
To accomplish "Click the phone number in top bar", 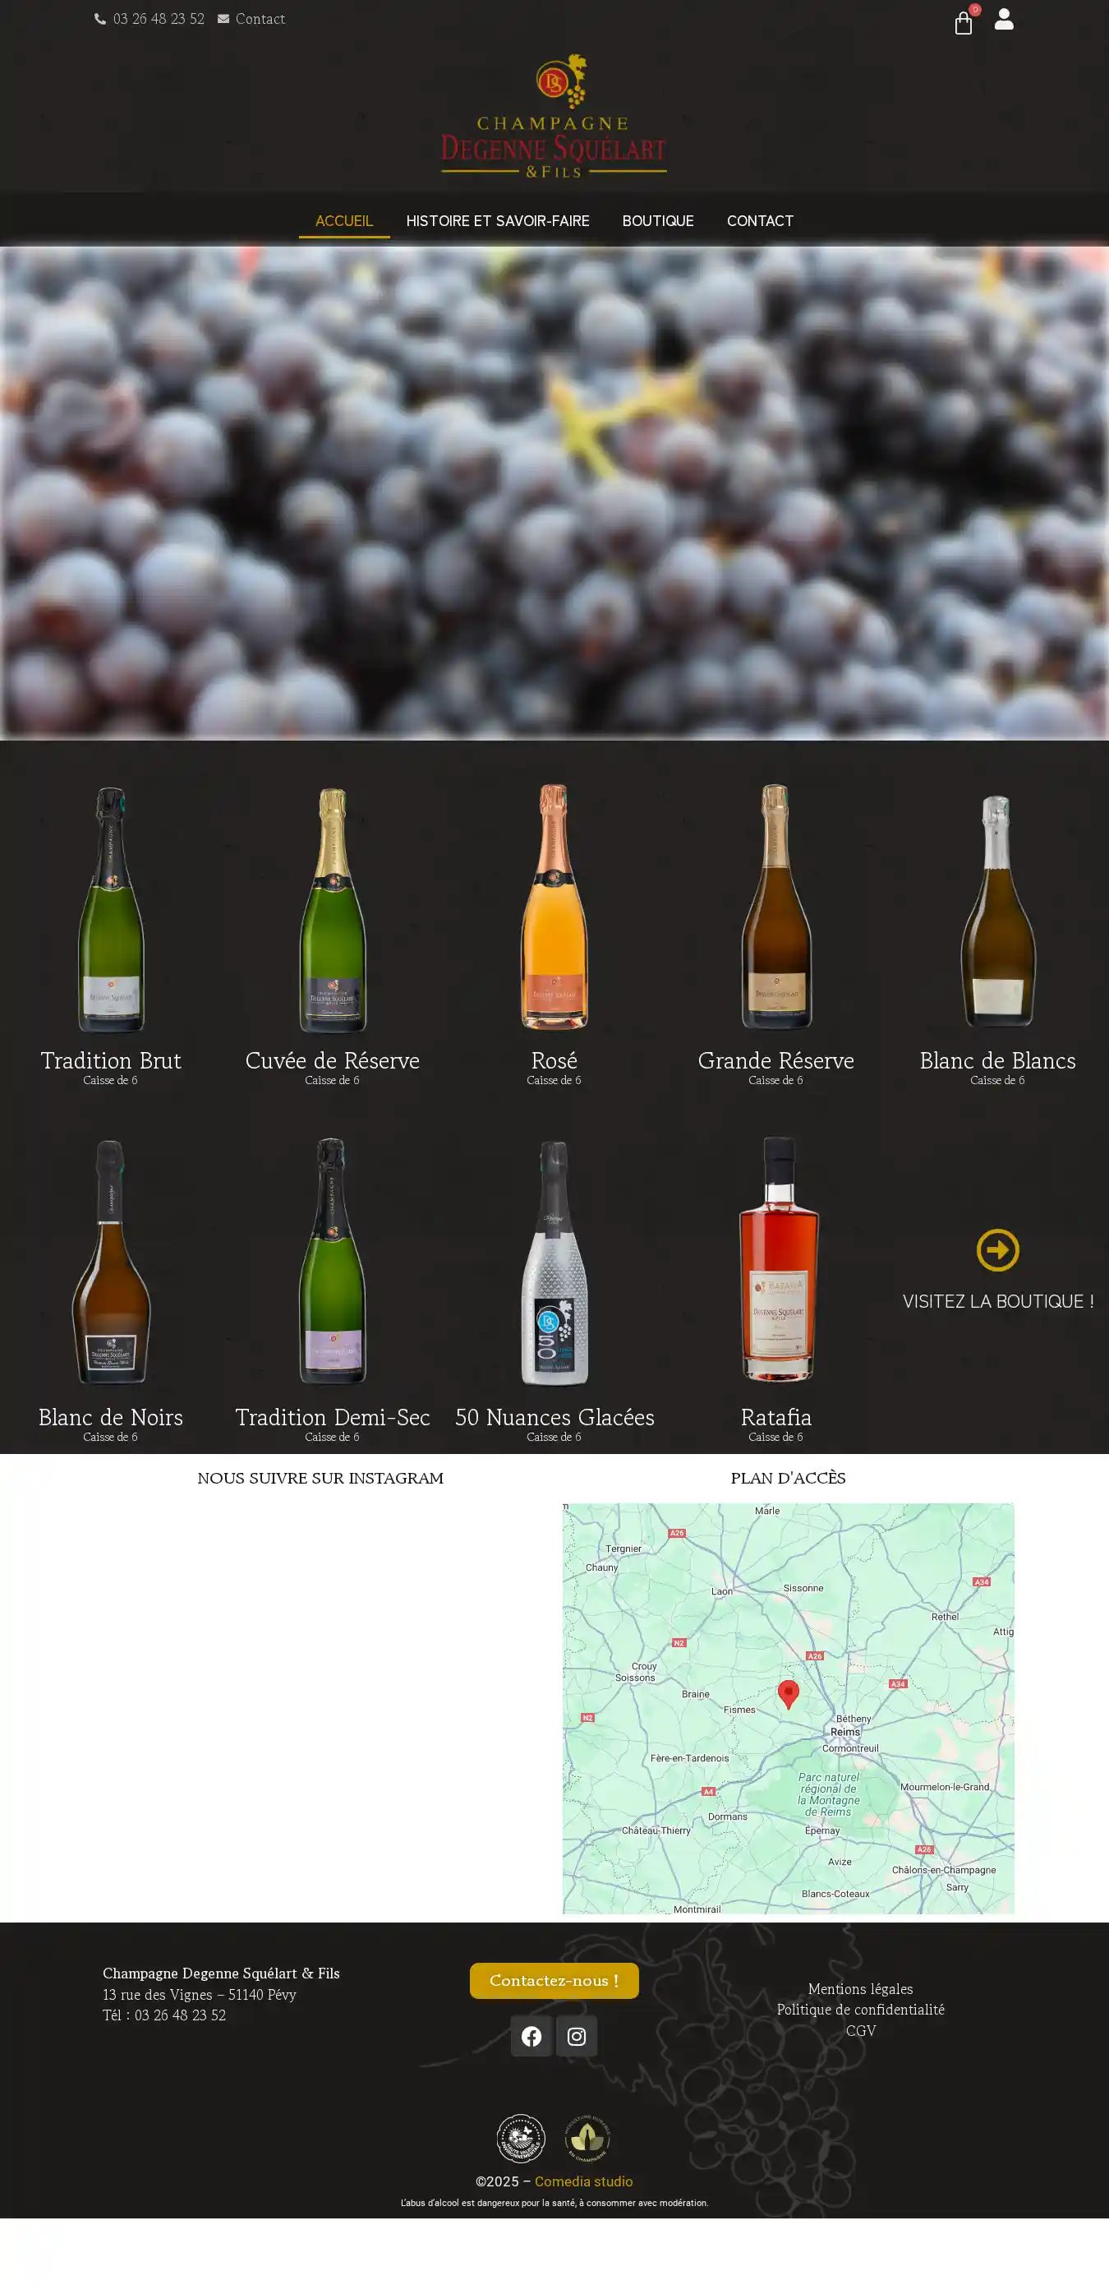I will point(150,19).
